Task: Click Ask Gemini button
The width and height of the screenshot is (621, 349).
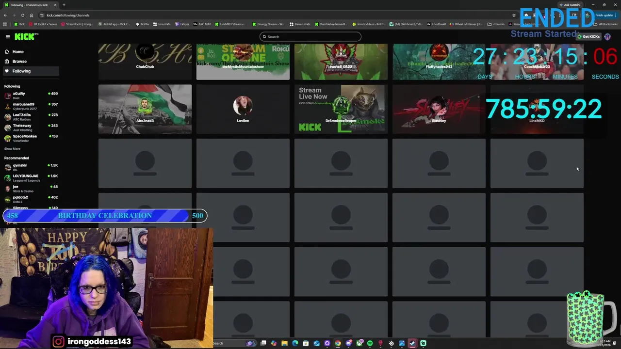Action: click(x=570, y=5)
